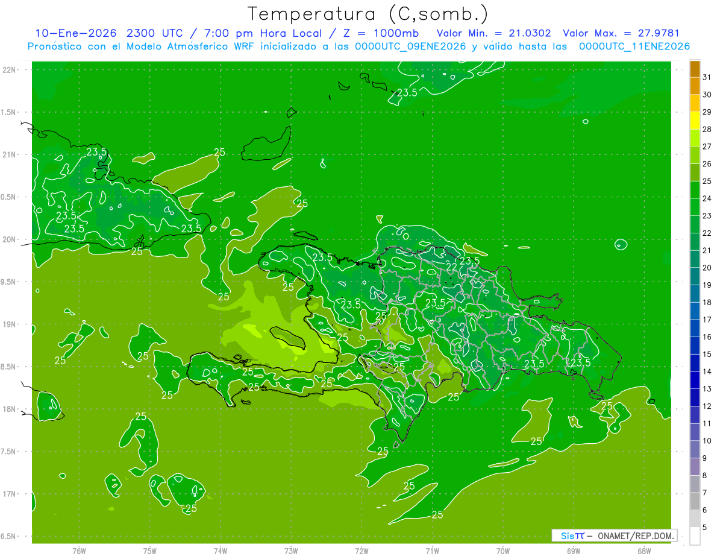723x559 pixels.
Task: Click the color-scale label '15'
Action: pos(707,354)
